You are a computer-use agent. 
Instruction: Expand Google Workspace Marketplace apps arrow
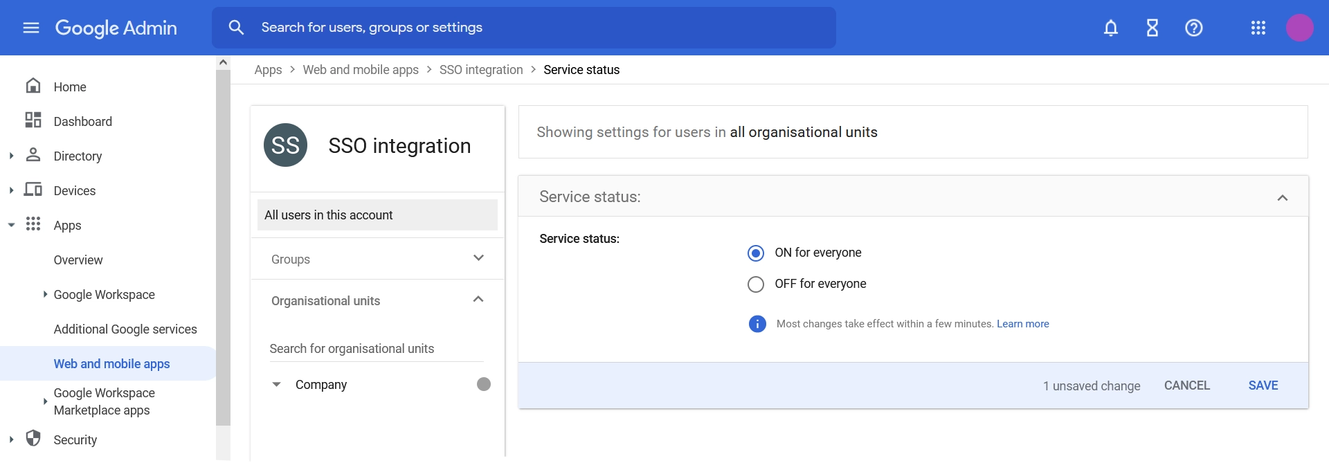pos(45,401)
